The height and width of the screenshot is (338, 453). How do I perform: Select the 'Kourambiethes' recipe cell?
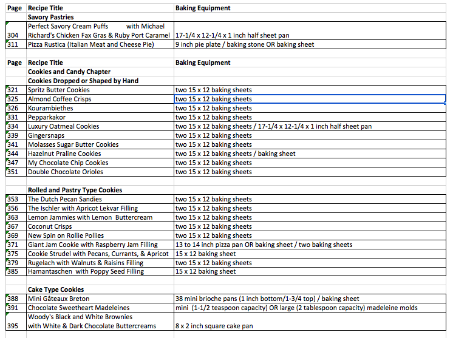tap(100, 108)
